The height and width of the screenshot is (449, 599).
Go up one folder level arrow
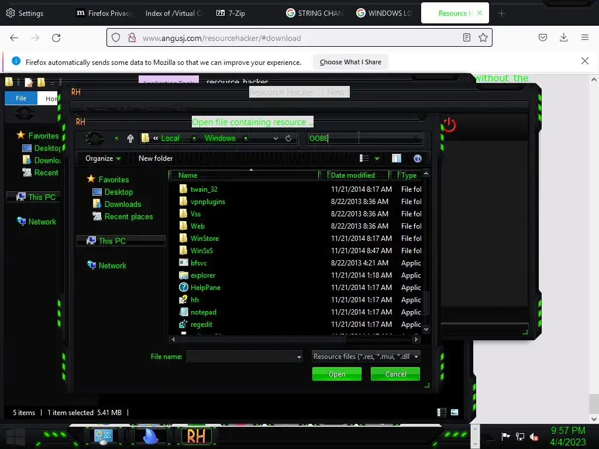tap(130, 138)
